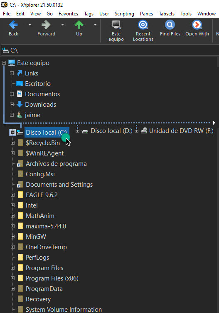Click the Open With toolbar icon
This screenshot has height=313, width=219.
pyautogui.click(x=197, y=25)
